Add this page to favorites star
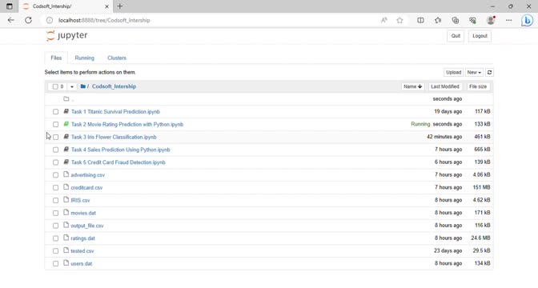 tap(399, 20)
